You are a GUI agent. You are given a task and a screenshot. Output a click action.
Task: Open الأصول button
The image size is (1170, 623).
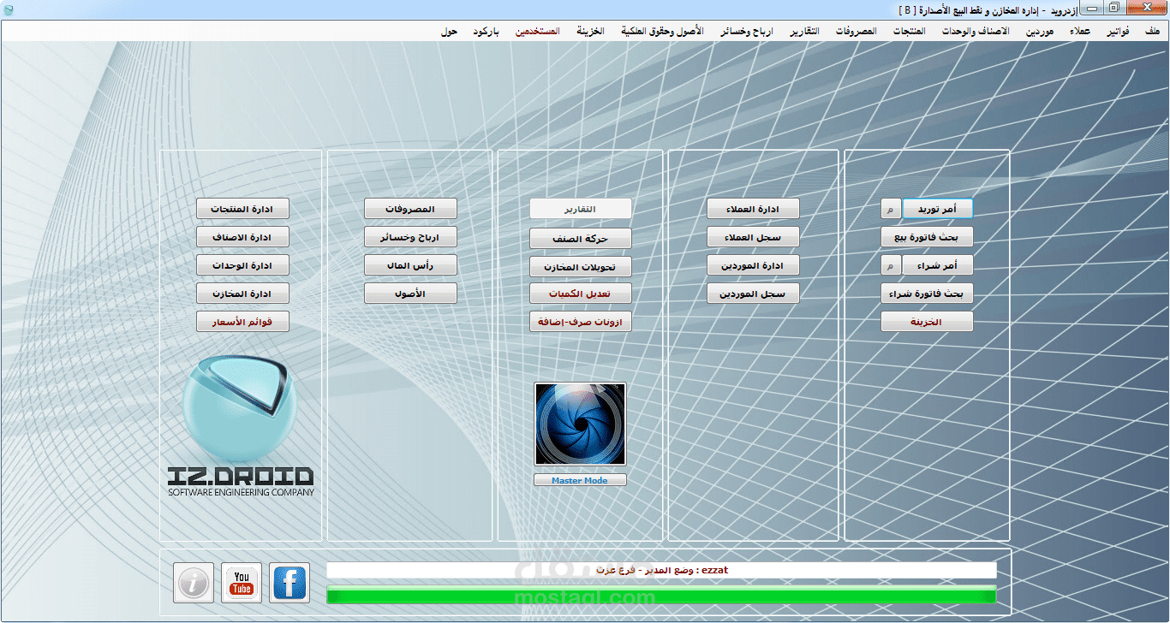[x=410, y=294]
